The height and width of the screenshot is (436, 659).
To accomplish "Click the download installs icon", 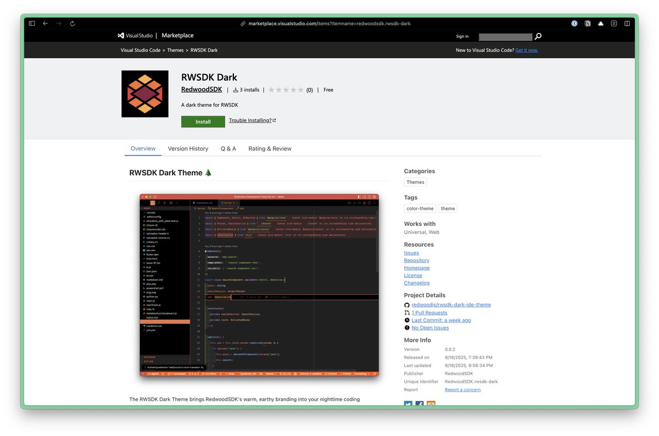I will (236, 90).
